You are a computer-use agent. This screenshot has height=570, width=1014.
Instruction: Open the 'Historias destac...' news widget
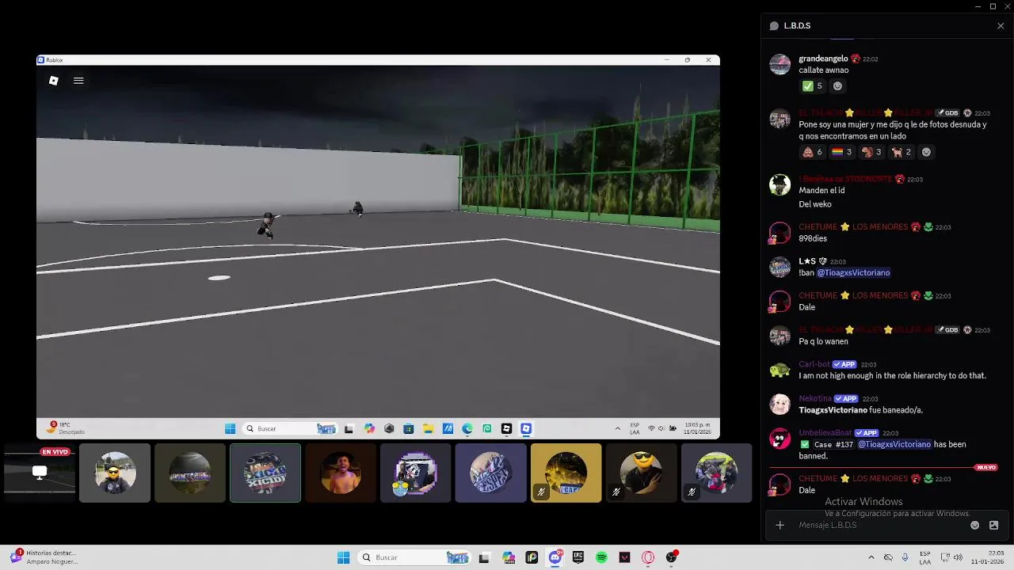tap(44, 557)
